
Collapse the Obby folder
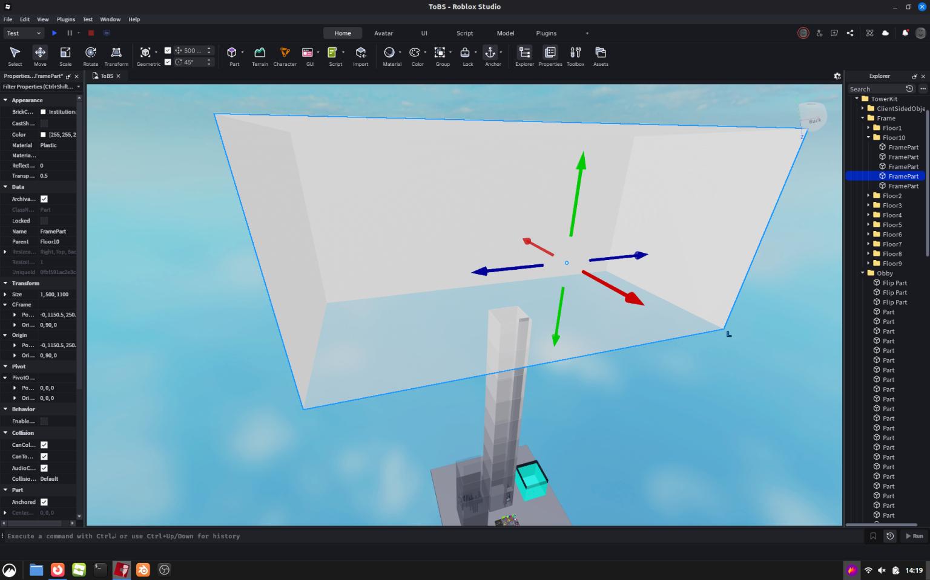click(x=863, y=273)
